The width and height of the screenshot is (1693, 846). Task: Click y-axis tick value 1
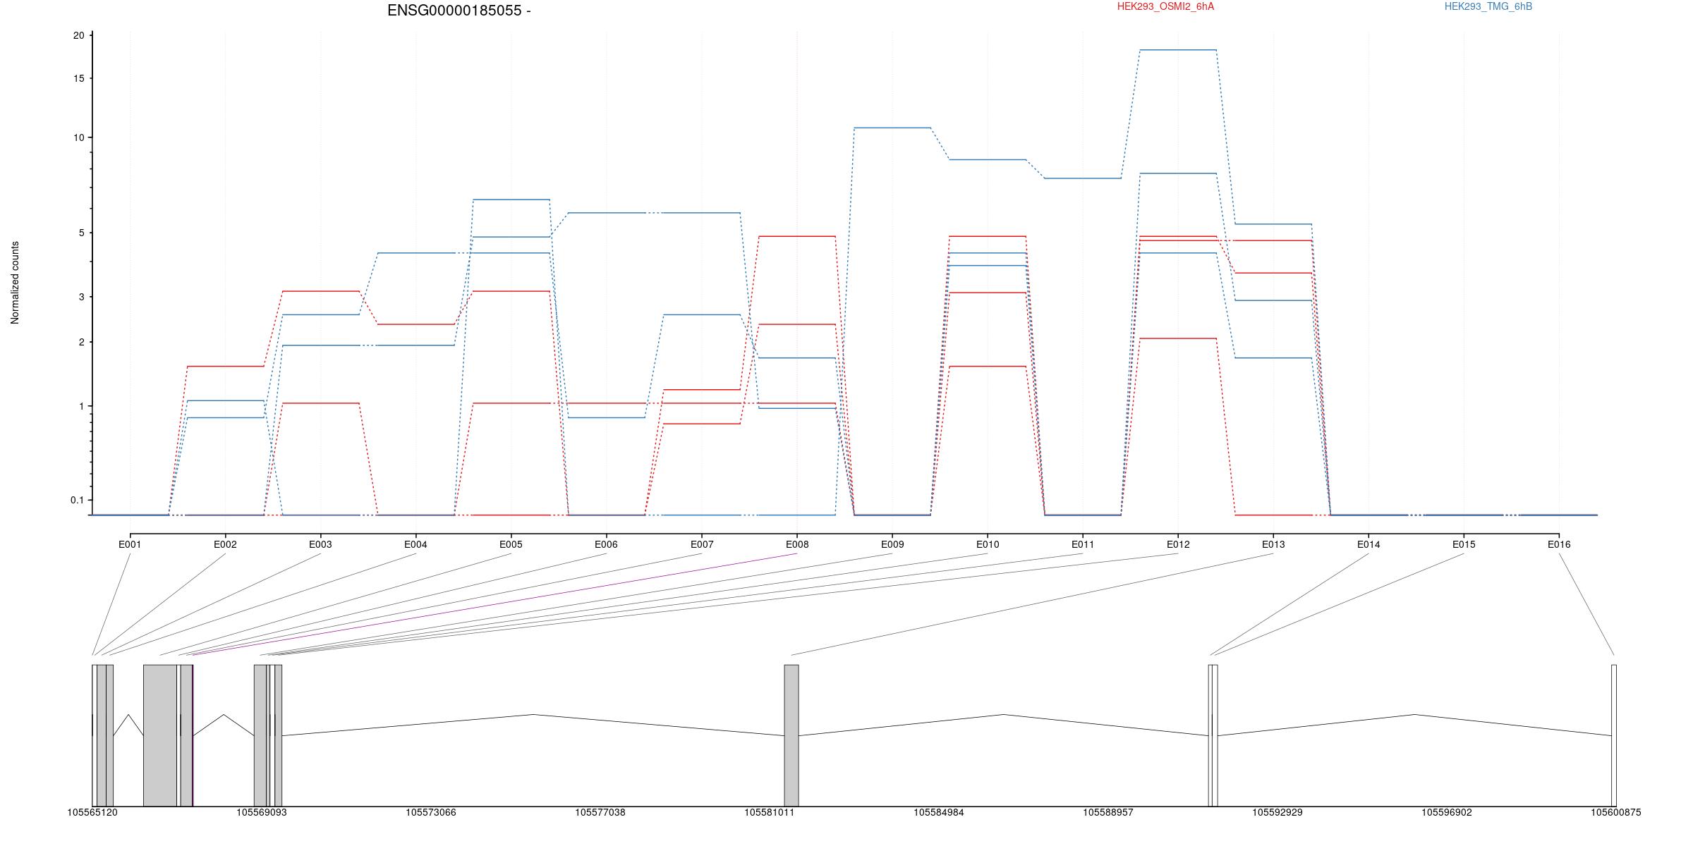tap(81, 406)
